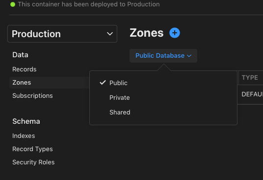Open Indexes under Schema
The image size is (263, 180).
24,136
